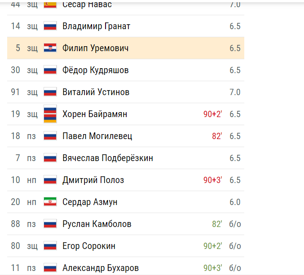Click the 7.0 rating of Виталий Устинов
The height and width of the screenshot is (275, 304).
tap(235, 92)
